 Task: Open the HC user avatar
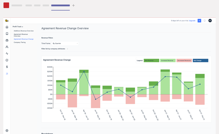coord(210,21)
